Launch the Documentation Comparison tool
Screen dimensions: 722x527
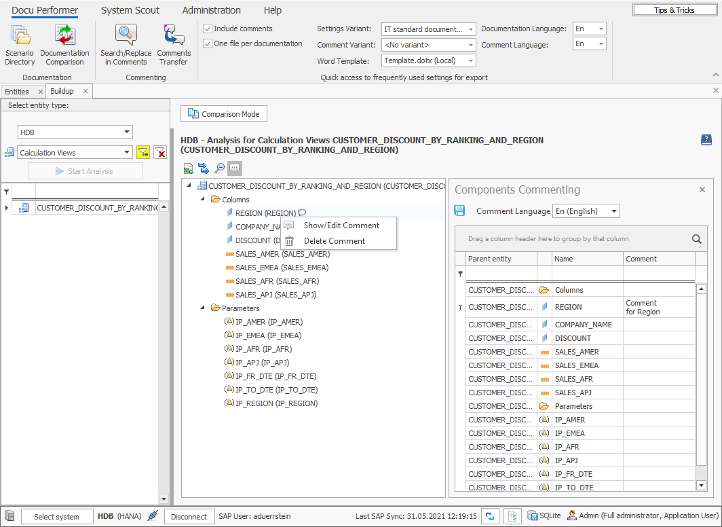click(64, 45)
